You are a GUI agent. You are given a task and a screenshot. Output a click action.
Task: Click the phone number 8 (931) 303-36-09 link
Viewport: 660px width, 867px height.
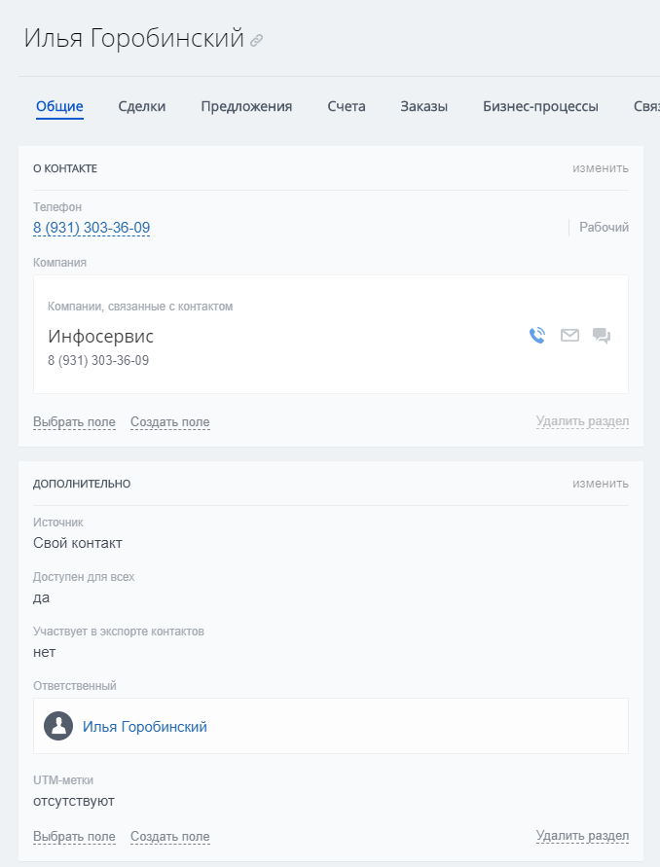click(x=92, y=228)
